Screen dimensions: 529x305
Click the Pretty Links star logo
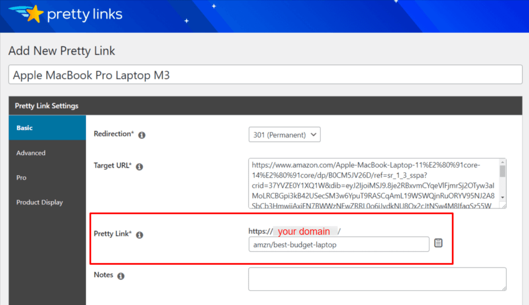[x=33, y=14]
